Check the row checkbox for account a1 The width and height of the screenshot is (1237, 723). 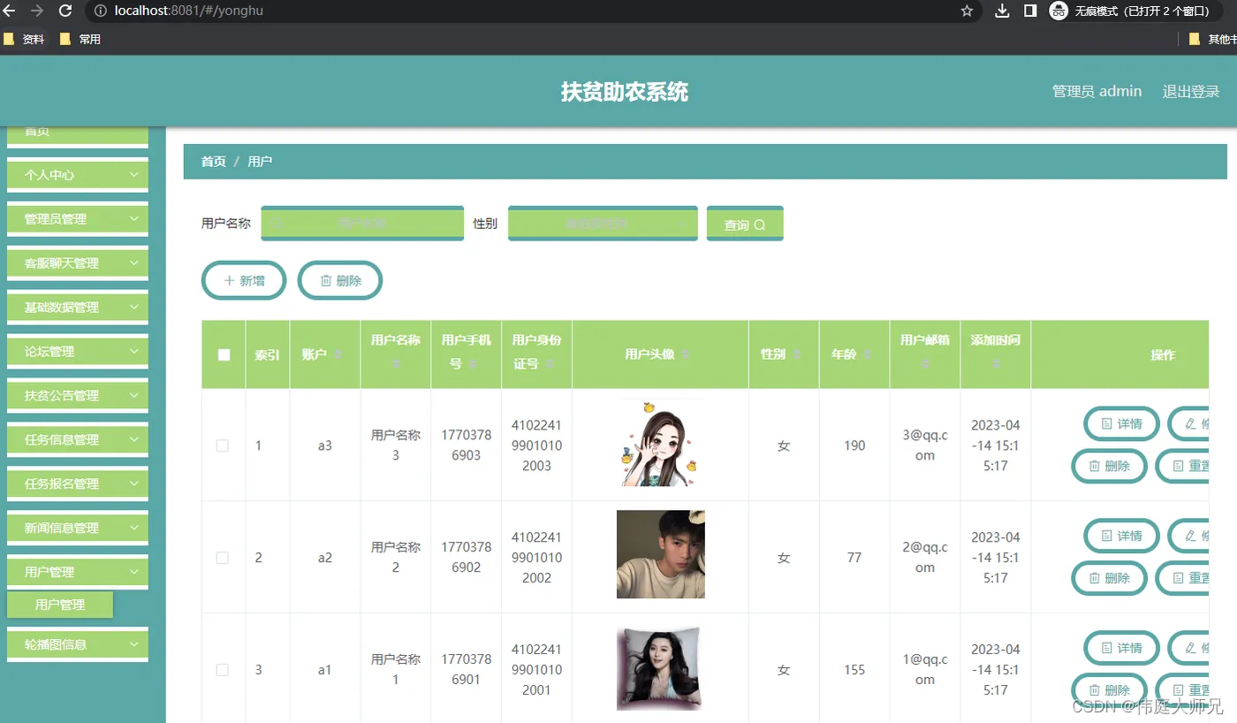[x=223, y=670]
